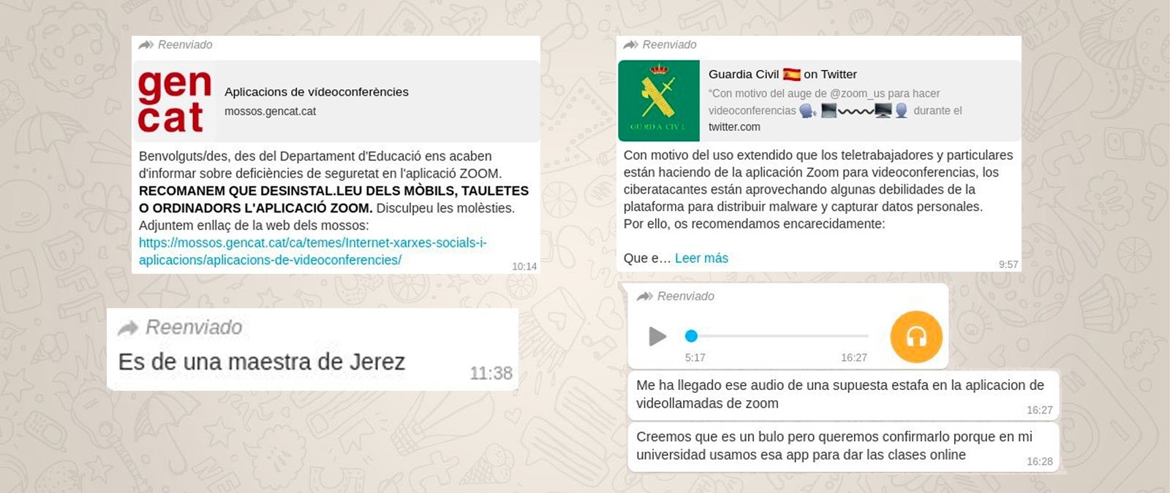
Task: Open 'Aplicacions de videoconferències' preview title
Action: click(316, 92)
